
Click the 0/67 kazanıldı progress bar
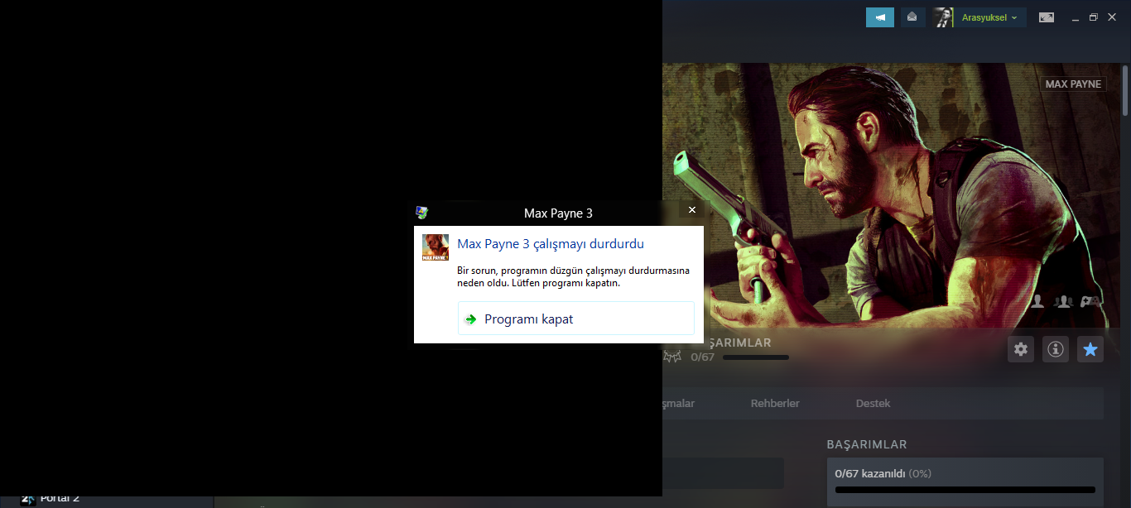click(965, 490)
